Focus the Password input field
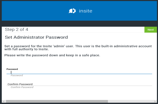Viewport: 158px width, 104px height. pos(79,72)
